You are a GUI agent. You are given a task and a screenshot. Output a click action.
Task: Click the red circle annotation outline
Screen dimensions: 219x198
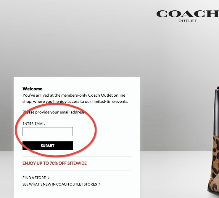tap(96, 130)
